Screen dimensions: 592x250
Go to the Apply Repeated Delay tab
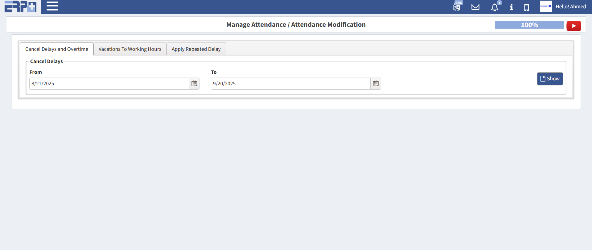pos(196,49)
